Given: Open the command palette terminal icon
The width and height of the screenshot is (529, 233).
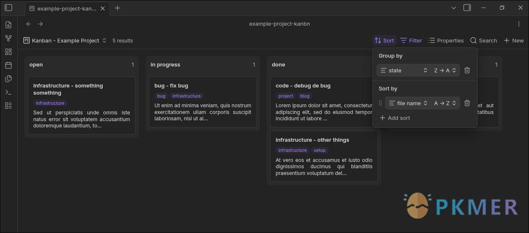Looking at the screenshot, I should click(8, 92).
